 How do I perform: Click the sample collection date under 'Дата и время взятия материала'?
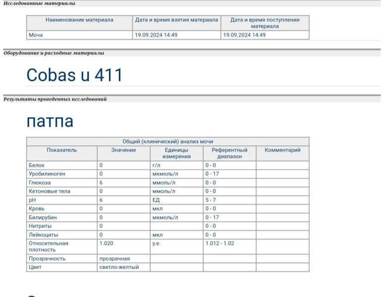(156, 35)
